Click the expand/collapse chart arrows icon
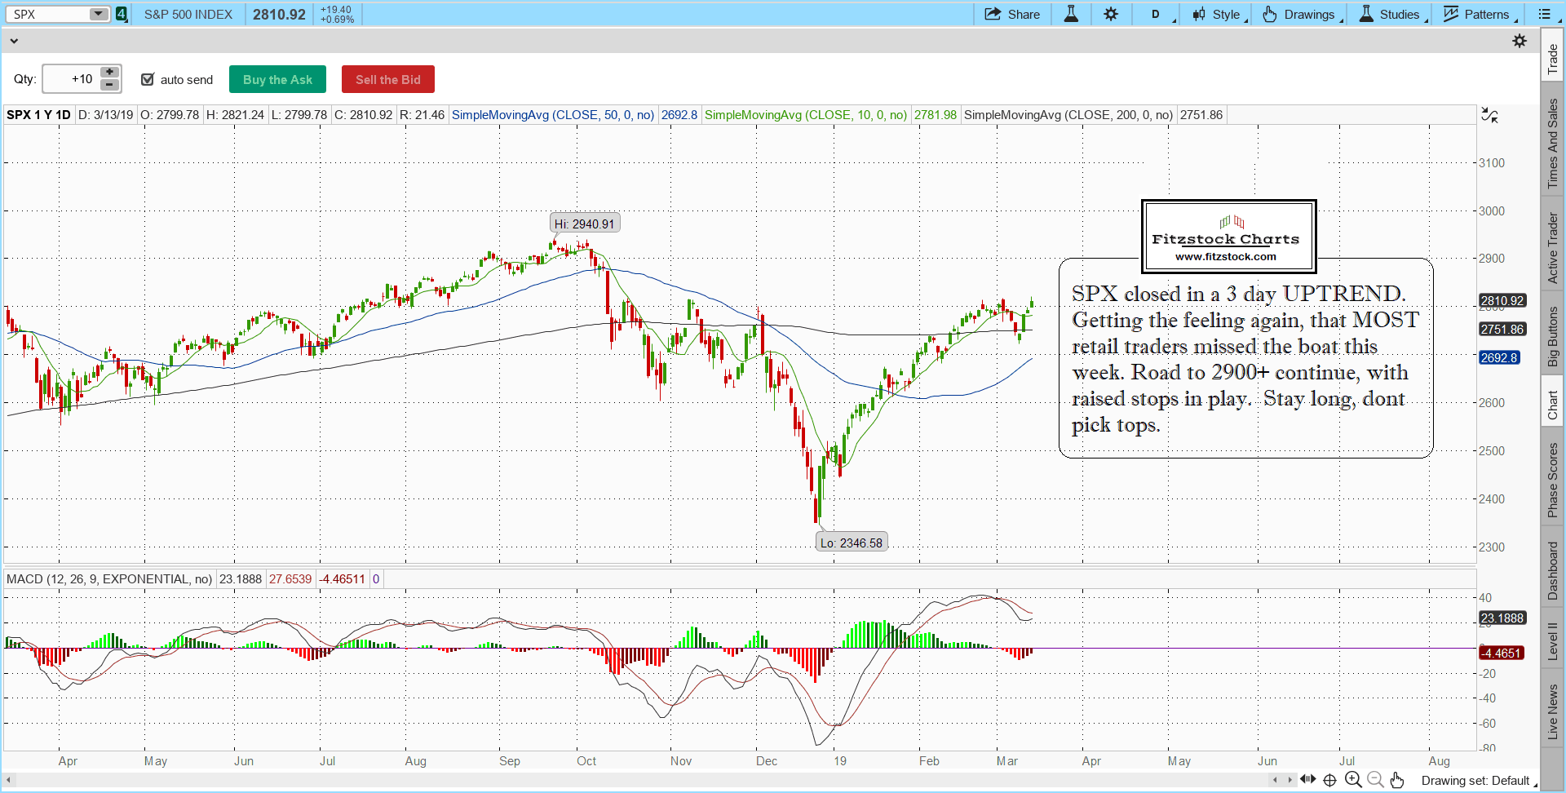 click(1489, 116)
